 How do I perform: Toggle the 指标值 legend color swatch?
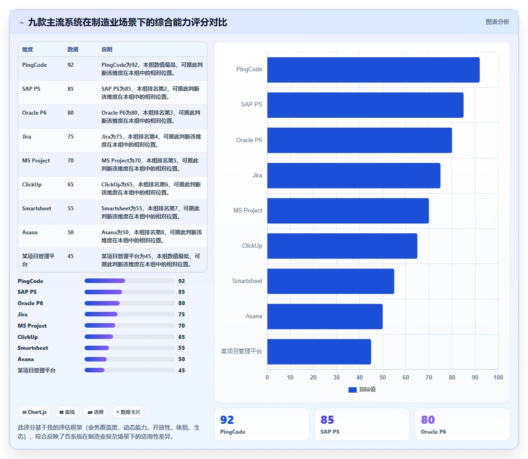tap(352, 390)
